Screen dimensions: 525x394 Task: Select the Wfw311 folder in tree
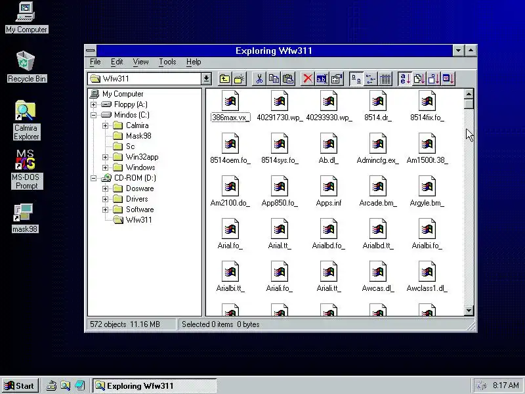click(x=138, y=220)
